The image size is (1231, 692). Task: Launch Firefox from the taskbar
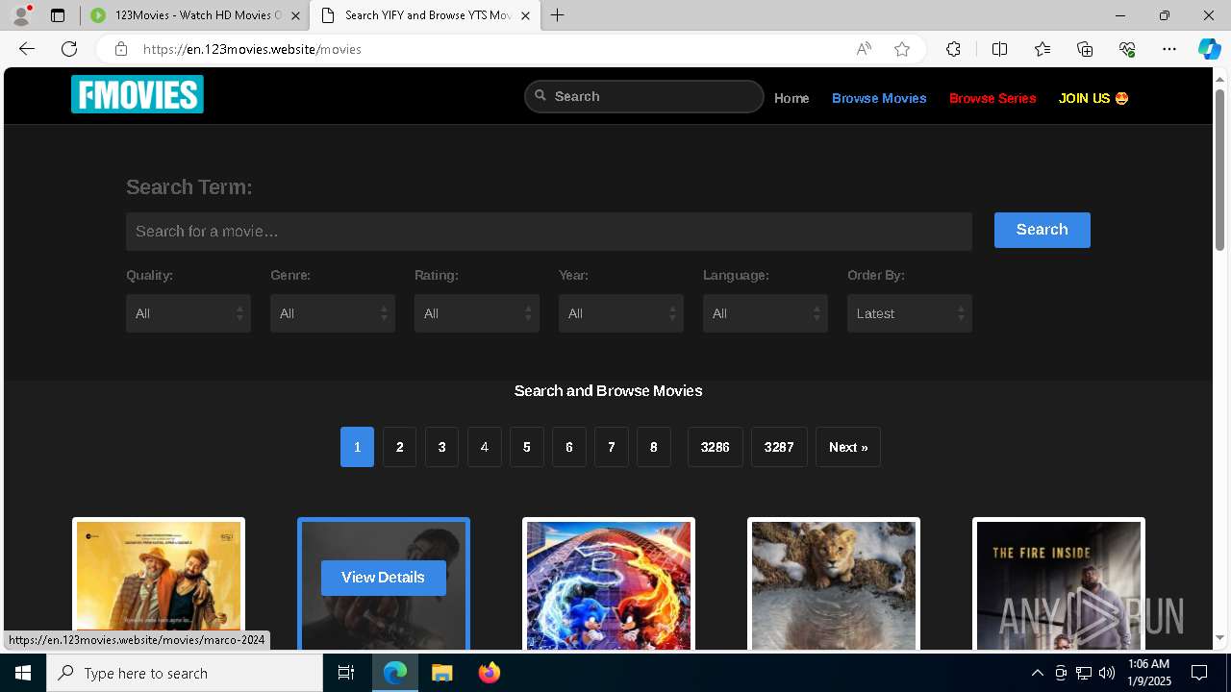point(489,673)
